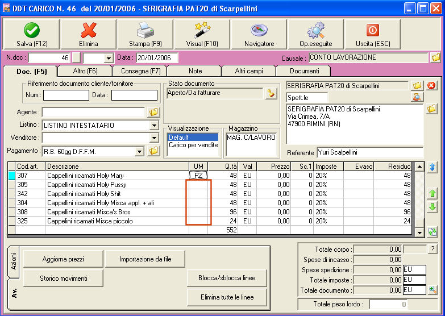Click the refresh icon at grid bottom right
This screenshot has width=445, height=316.
pyautogui.click(x=432, y=232)
